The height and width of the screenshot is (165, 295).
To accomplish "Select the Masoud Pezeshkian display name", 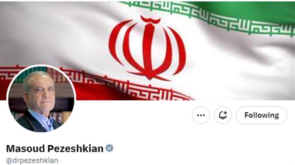I will (x=55, y=148).
